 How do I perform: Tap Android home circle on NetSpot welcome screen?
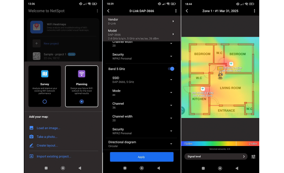pyautogui.click(x=63, y=168)
